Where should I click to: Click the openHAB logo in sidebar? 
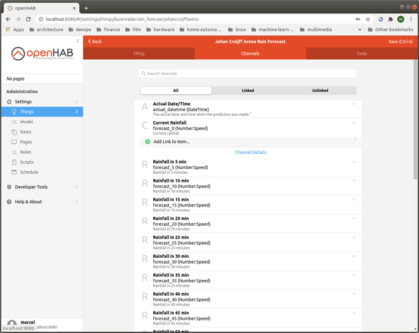pyautogui.click(x=42, y=53)
